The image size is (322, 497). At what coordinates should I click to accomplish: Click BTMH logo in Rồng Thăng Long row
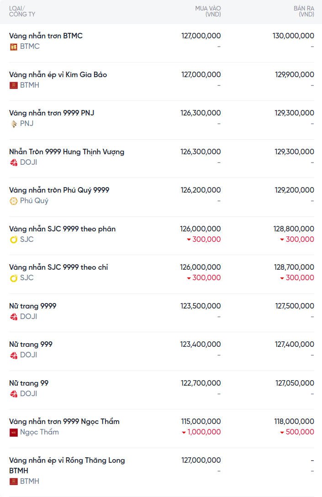pos(14,481)
